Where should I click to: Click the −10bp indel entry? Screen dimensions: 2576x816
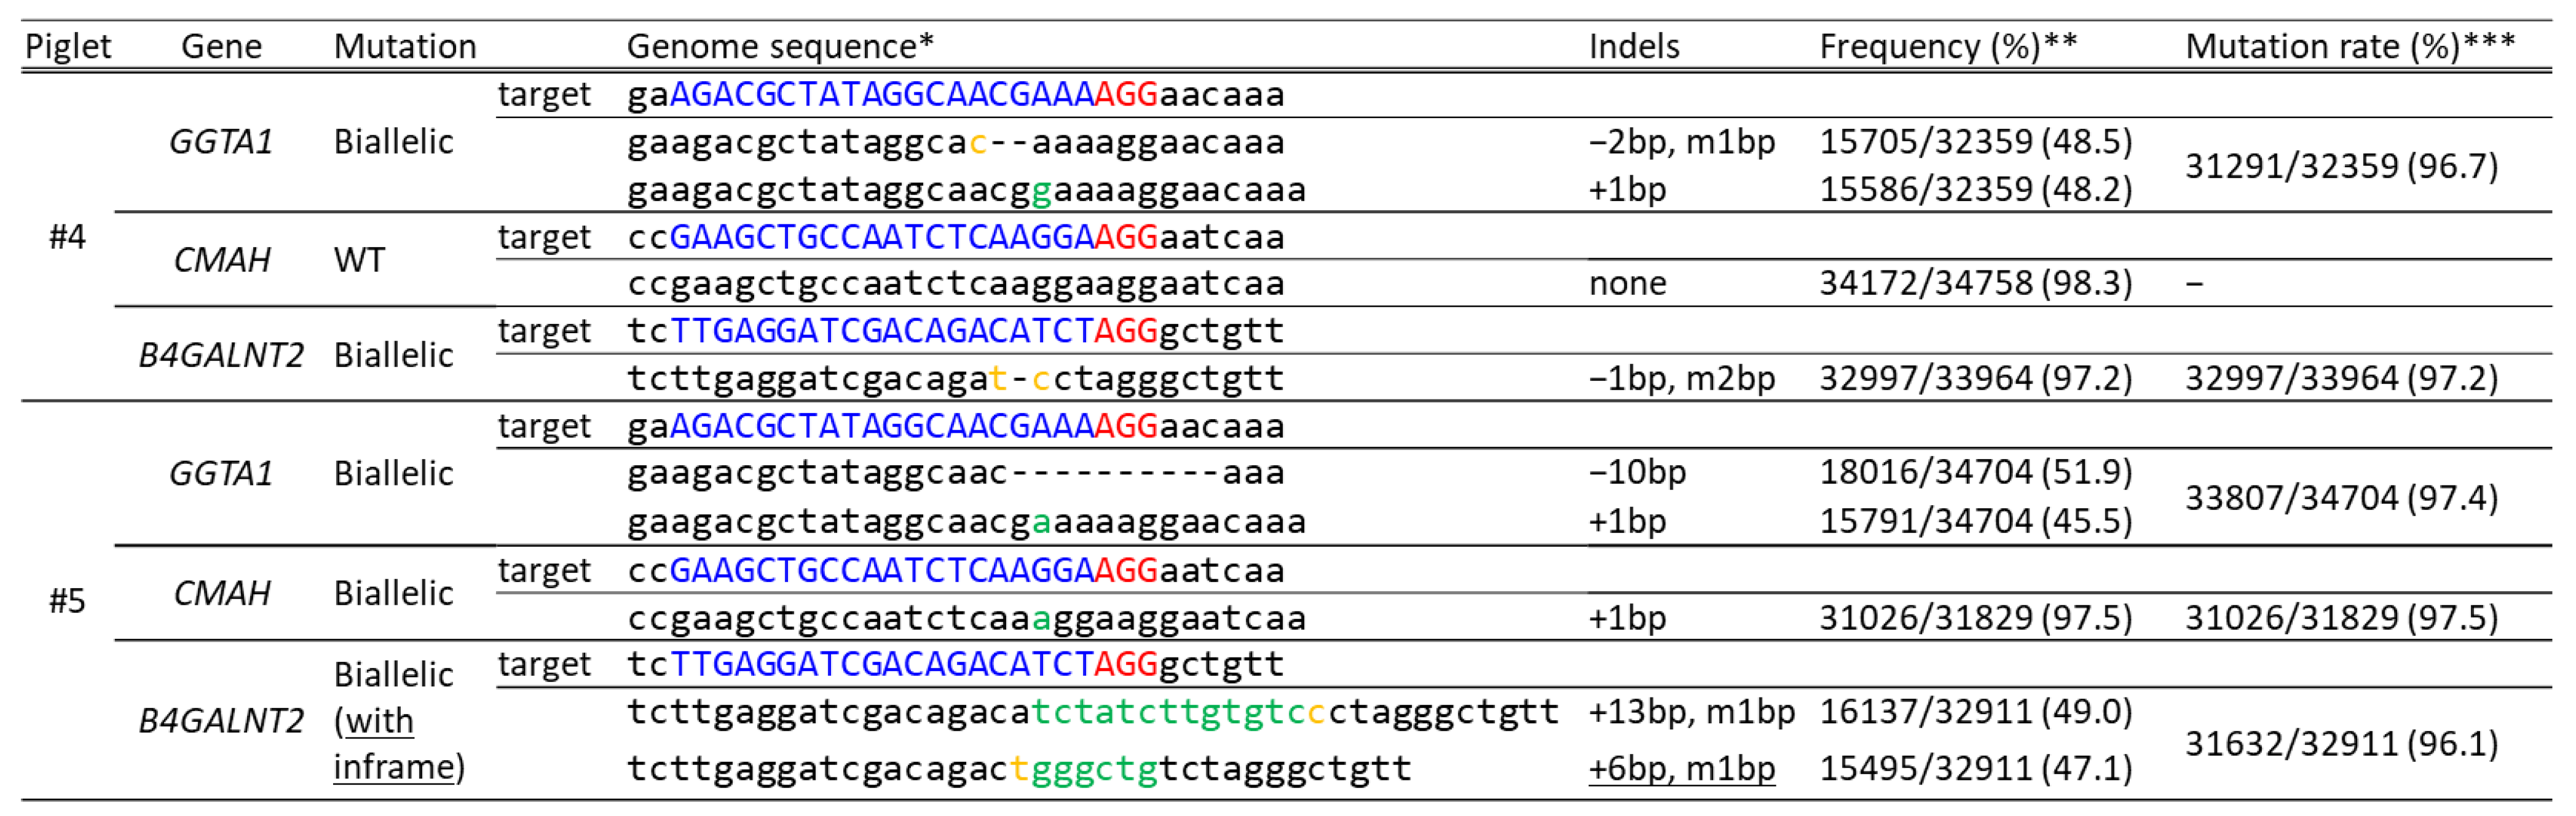1637,472
